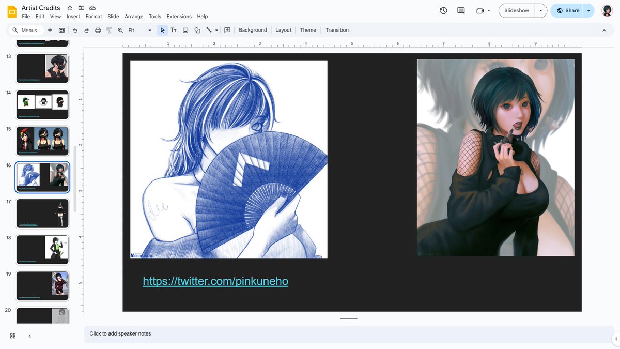Follow the twitter.com/pinkuneho link
The image size is (620, 349).
[215, 281]
